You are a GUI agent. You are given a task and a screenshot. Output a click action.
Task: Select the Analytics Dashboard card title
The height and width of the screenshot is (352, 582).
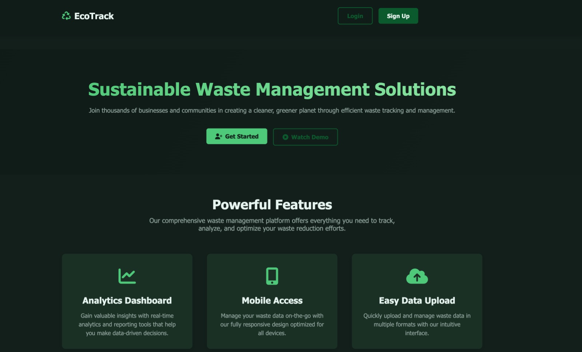127,301
